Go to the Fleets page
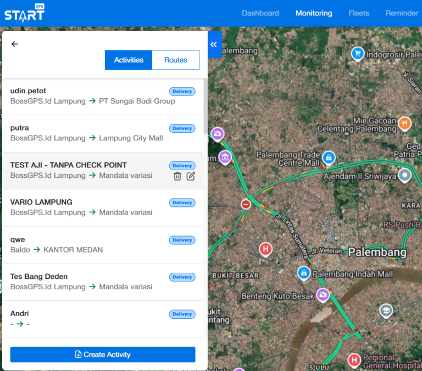422x371 pixels. (359, 13)
